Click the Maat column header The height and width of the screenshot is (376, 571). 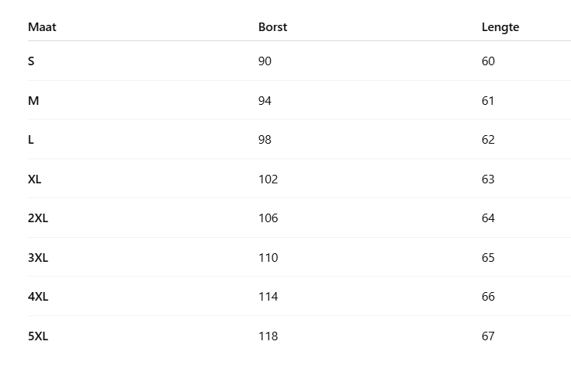coord(42,27)
